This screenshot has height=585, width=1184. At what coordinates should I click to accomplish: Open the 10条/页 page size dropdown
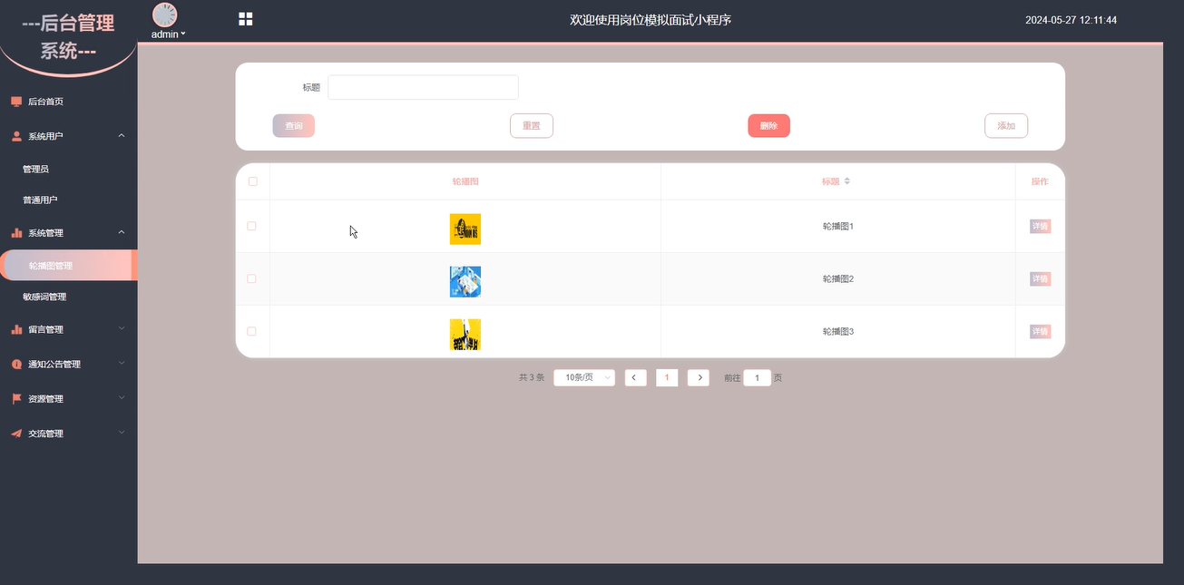click(584, 377)
